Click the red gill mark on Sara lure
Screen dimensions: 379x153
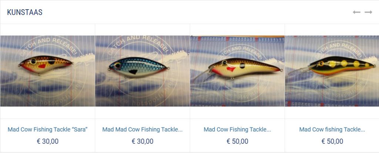(42, 66)
